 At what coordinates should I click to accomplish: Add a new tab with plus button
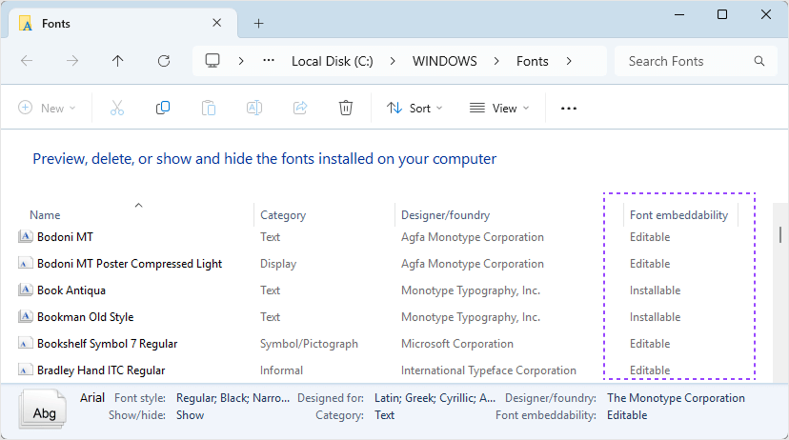[258, 23]
